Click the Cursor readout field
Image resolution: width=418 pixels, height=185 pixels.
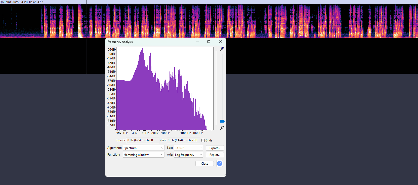(143, 140)
